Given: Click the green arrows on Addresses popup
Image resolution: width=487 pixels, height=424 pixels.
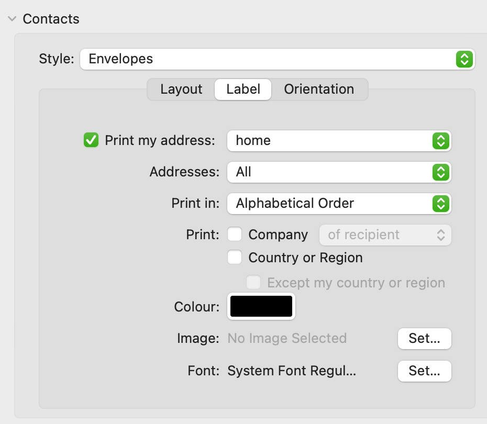Looking at the screenshot, I should pos(441,172).
